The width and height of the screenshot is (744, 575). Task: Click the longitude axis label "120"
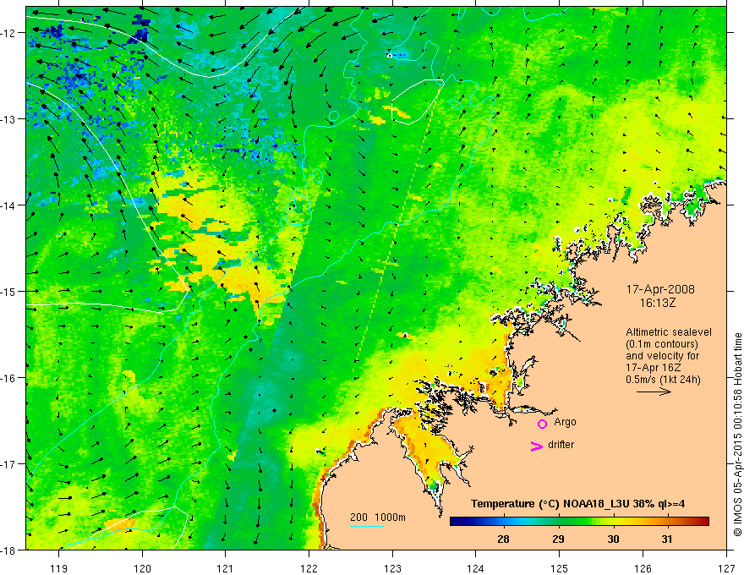pos(142,568)
